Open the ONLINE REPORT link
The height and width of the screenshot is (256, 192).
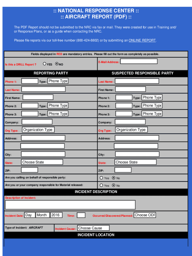tap(142, 40)
